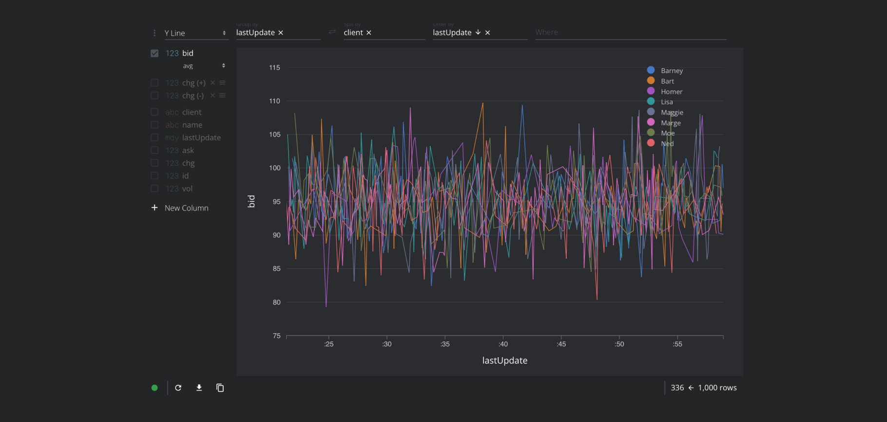The height and width of the screenshot is (422, 887).
Task: Check the name column checkbox
Action: pos(154,125)
